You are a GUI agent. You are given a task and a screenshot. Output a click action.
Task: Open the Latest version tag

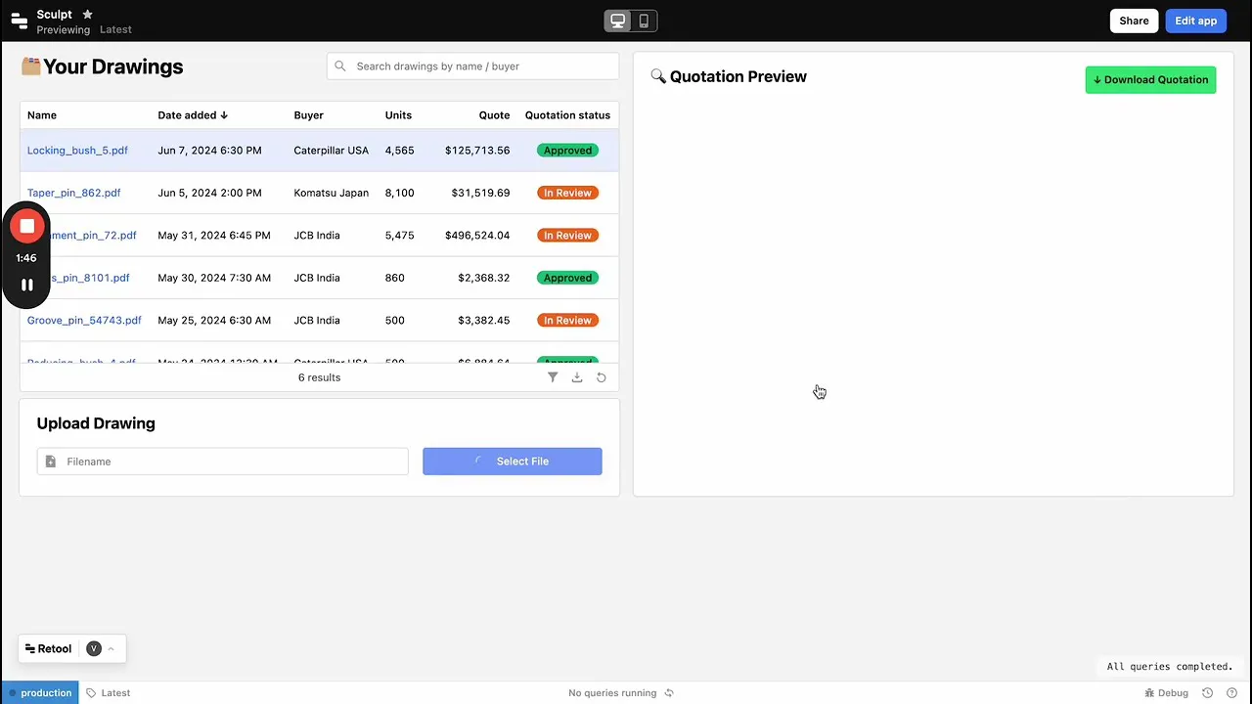click(108, 693)
